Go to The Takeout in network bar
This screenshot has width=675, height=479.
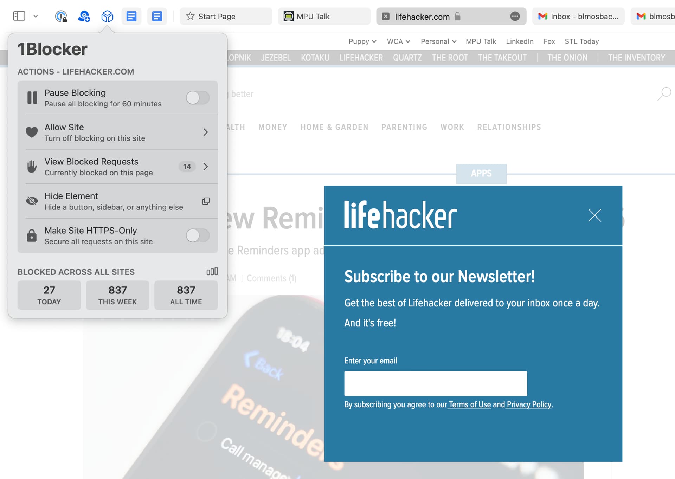point(502,58)
